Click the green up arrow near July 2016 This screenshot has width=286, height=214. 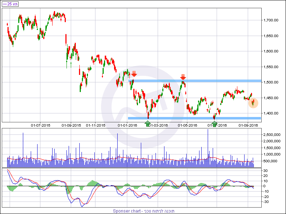click(x=214, y=124)
